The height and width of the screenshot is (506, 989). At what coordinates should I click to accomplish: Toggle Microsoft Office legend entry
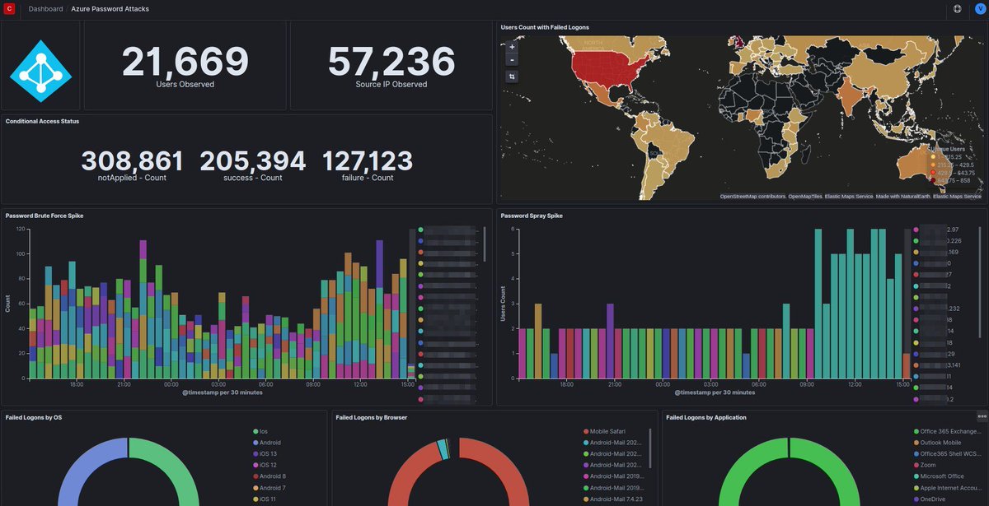[940, 476]
